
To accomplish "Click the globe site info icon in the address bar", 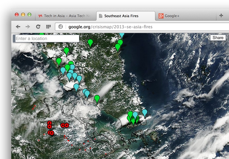I will pyautogui.click(x=60, y=27).
